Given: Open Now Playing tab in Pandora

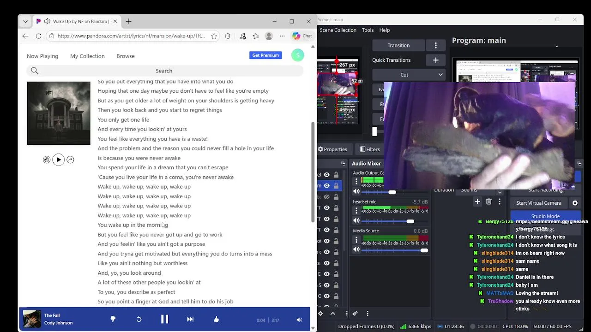Looking at the screenshot, I should point(42,56).
